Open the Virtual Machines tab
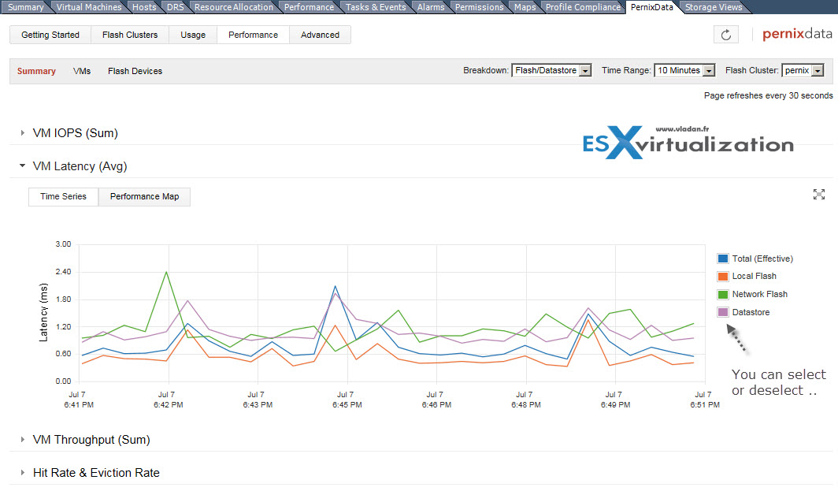This screenshot has height=491, width=838. click(89, 7)
